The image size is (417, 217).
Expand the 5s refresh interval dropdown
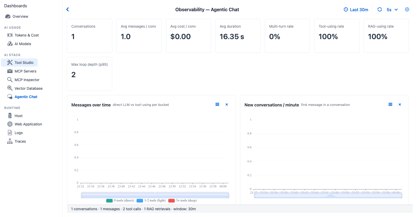[392, 10]
